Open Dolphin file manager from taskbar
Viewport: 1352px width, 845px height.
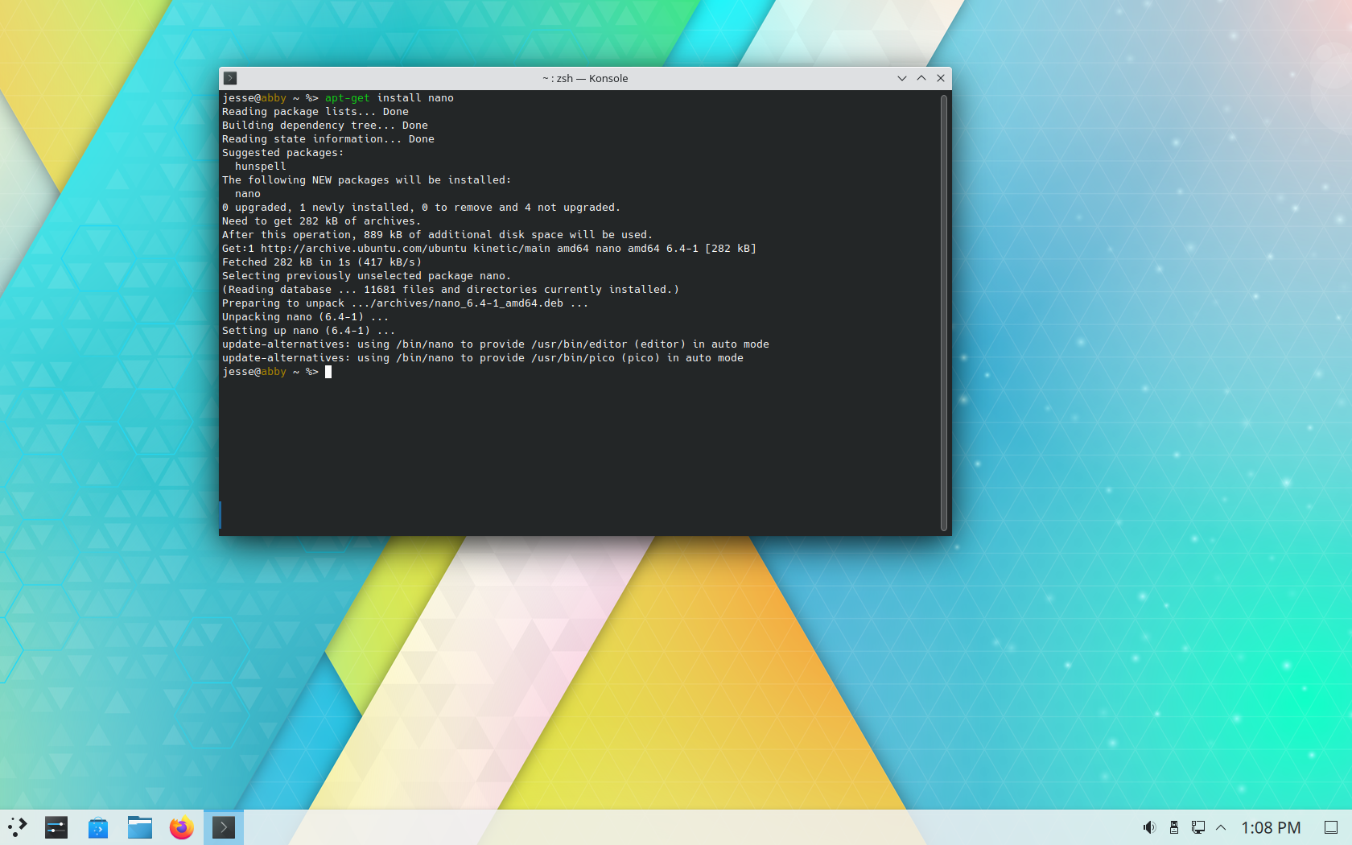click(140, 827)
